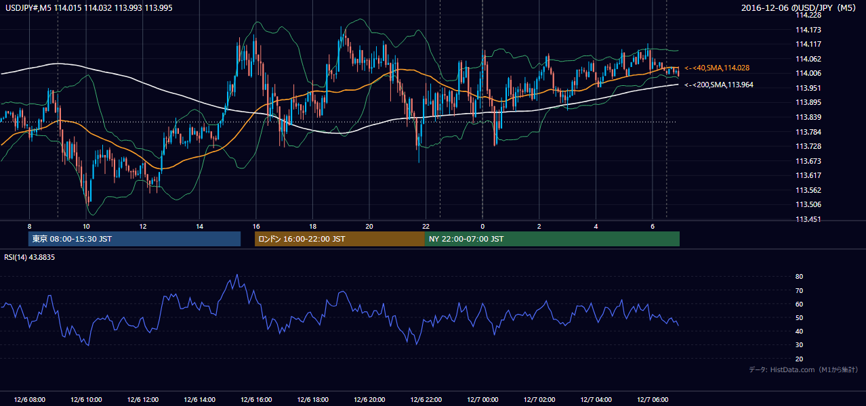Click hour tick 12 under the price chart
866x406 pixels.
(x=142, y=226)
